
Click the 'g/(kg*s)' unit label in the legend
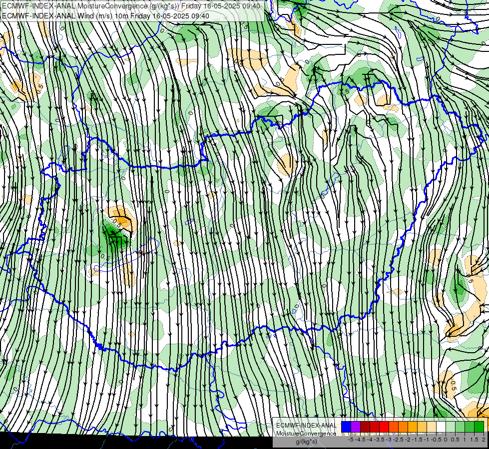[x=307, y=442]
